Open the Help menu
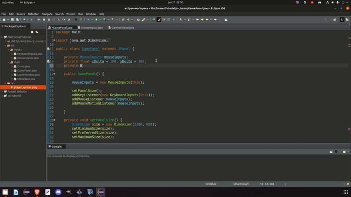This screenshot has height=197, width=351. tap(101, 14)
